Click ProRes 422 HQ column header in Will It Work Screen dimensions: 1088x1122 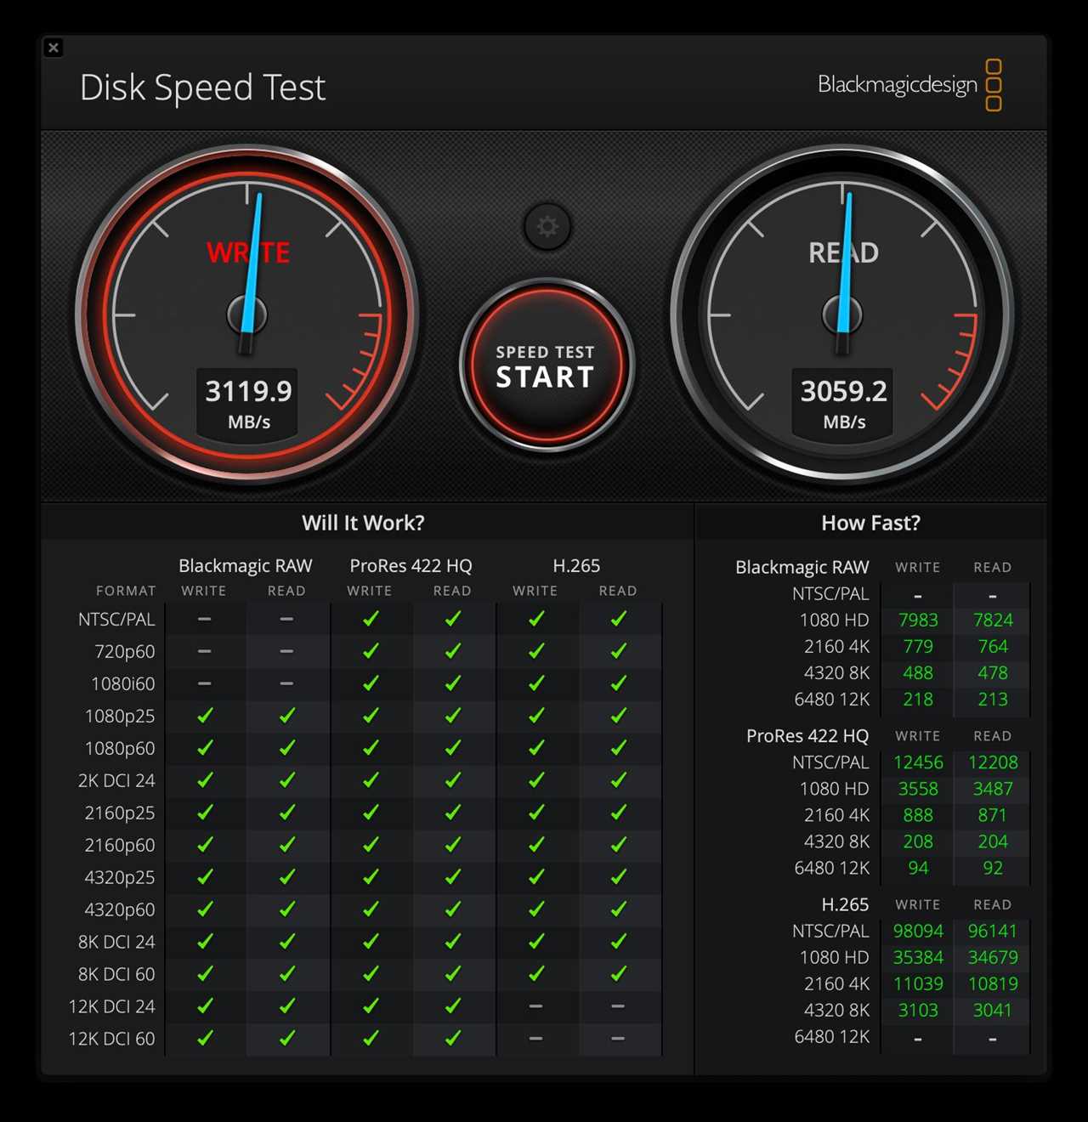tap(411, 566)
